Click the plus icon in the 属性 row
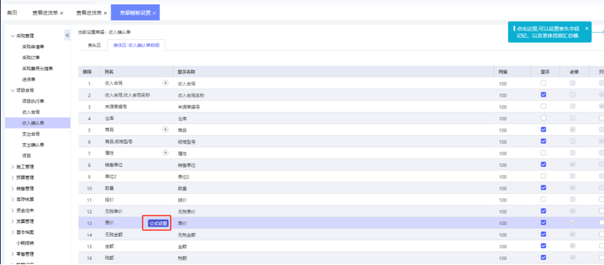Viewport: 604px width, 265px height. pyautogui.click(x=166, y=152)
